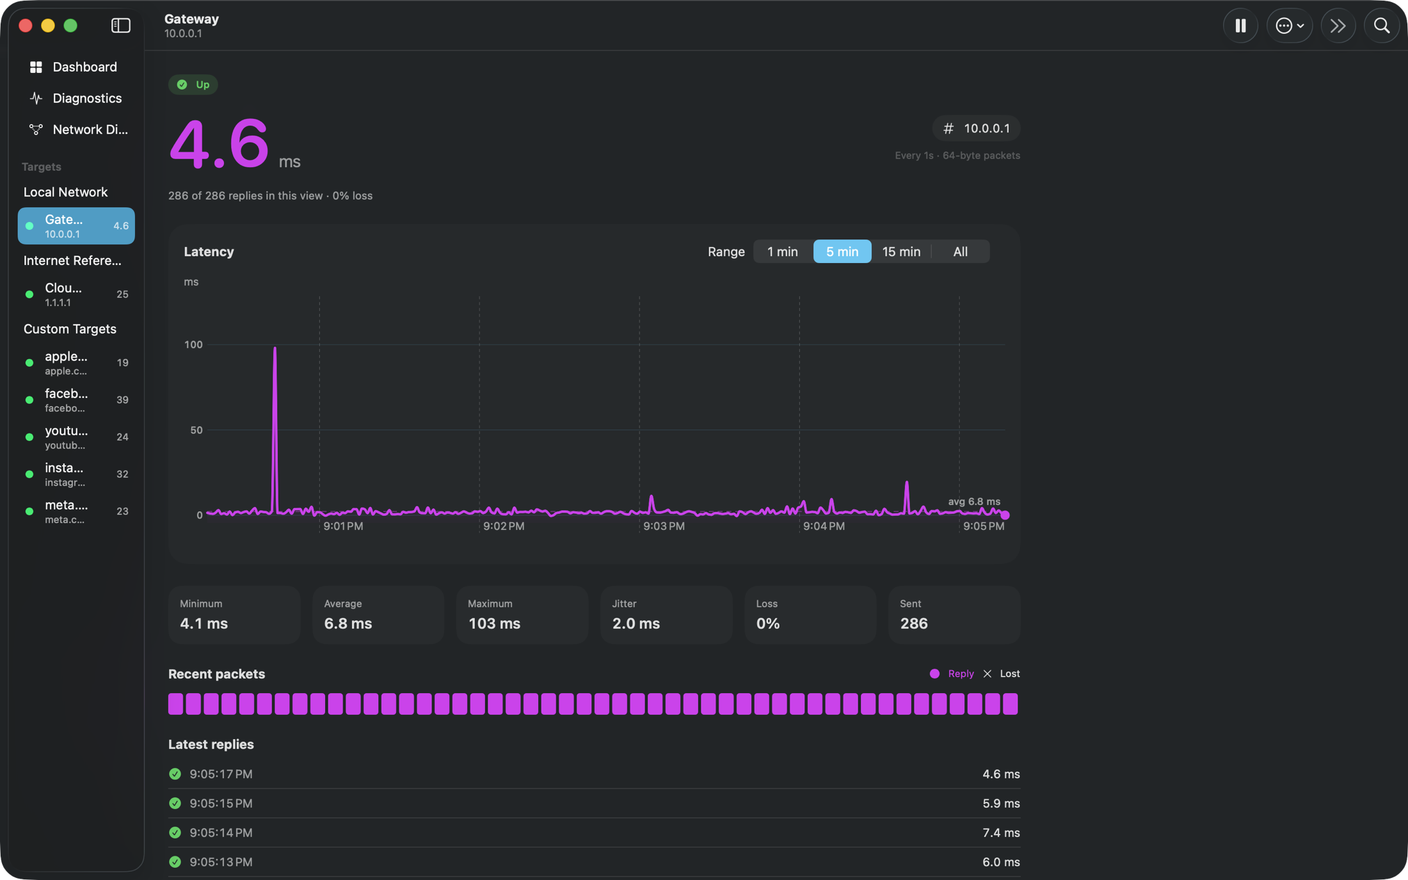
Task: Click the Maximum 103 ms card
Action: tap(522, 615)
